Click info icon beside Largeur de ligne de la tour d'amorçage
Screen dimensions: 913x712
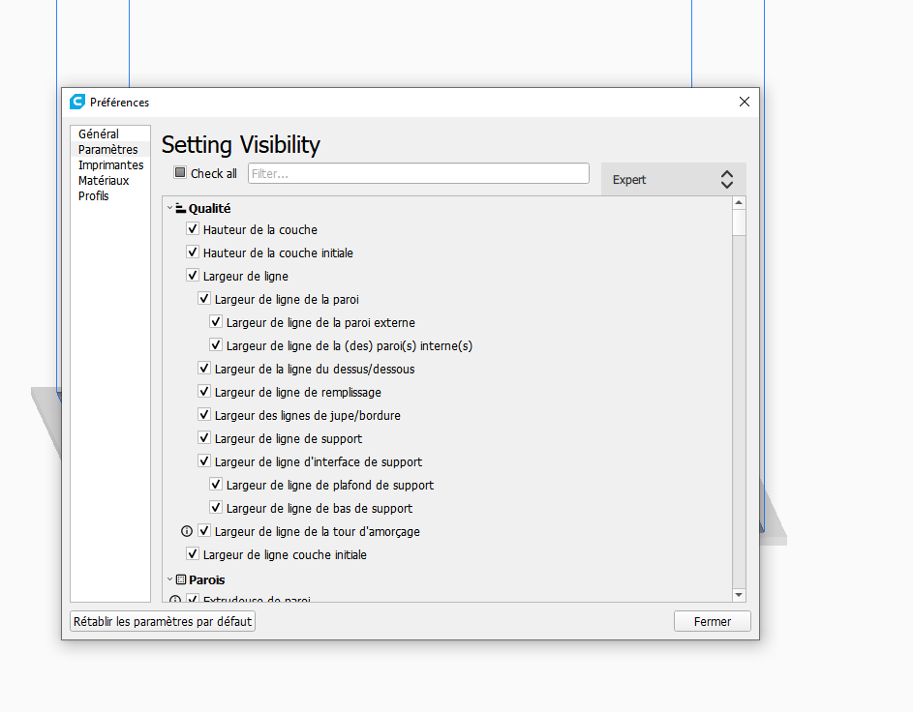click(186, 531)
